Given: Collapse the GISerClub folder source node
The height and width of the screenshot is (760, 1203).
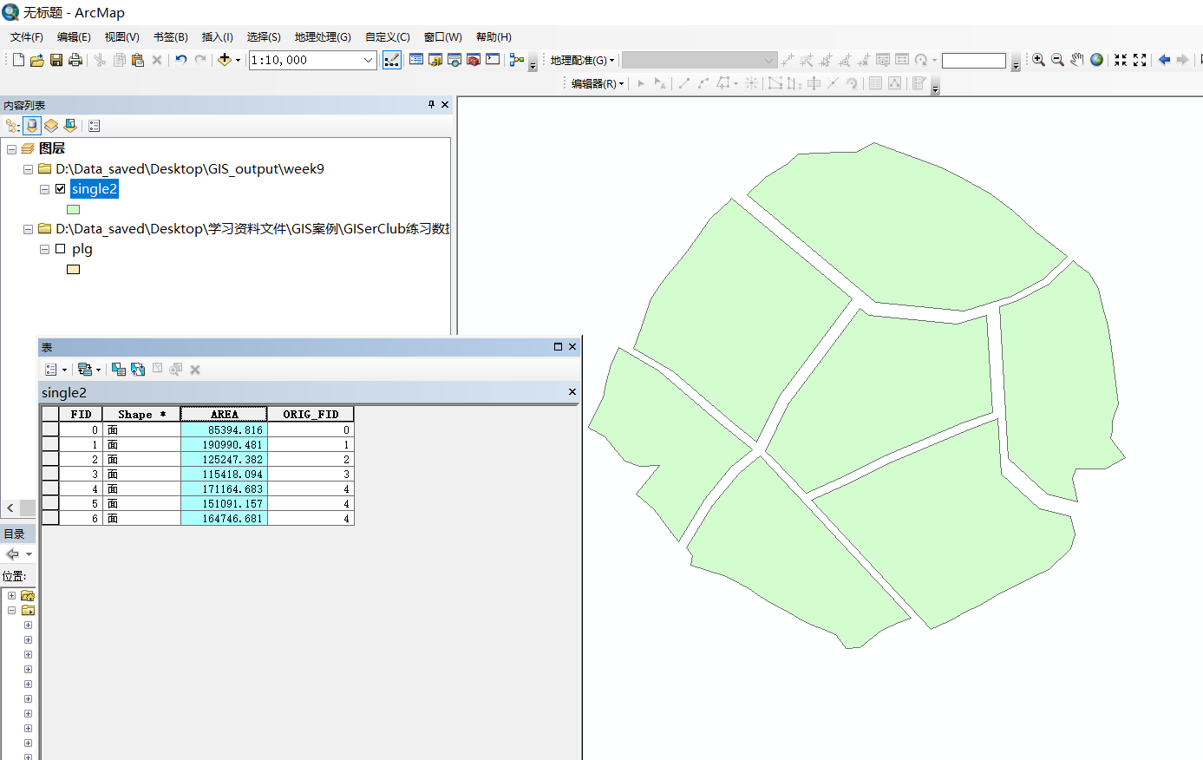Looking at the screenshot, I should tap(28, 229).
